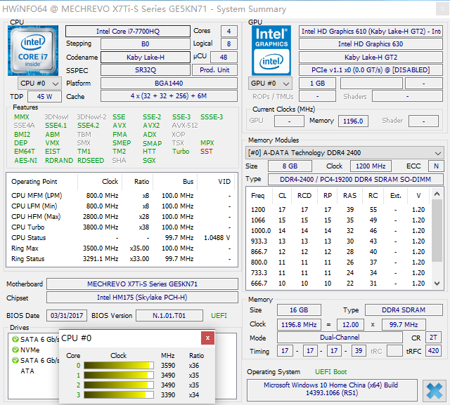This screenshot has width=450, height=405.
Task: Click the Core 3 clock usage bar
Action: [x=118, y=395]
